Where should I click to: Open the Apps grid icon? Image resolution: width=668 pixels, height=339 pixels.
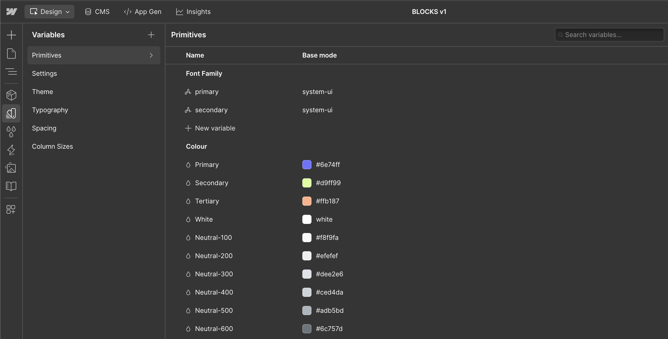click(x=11, y=209)
